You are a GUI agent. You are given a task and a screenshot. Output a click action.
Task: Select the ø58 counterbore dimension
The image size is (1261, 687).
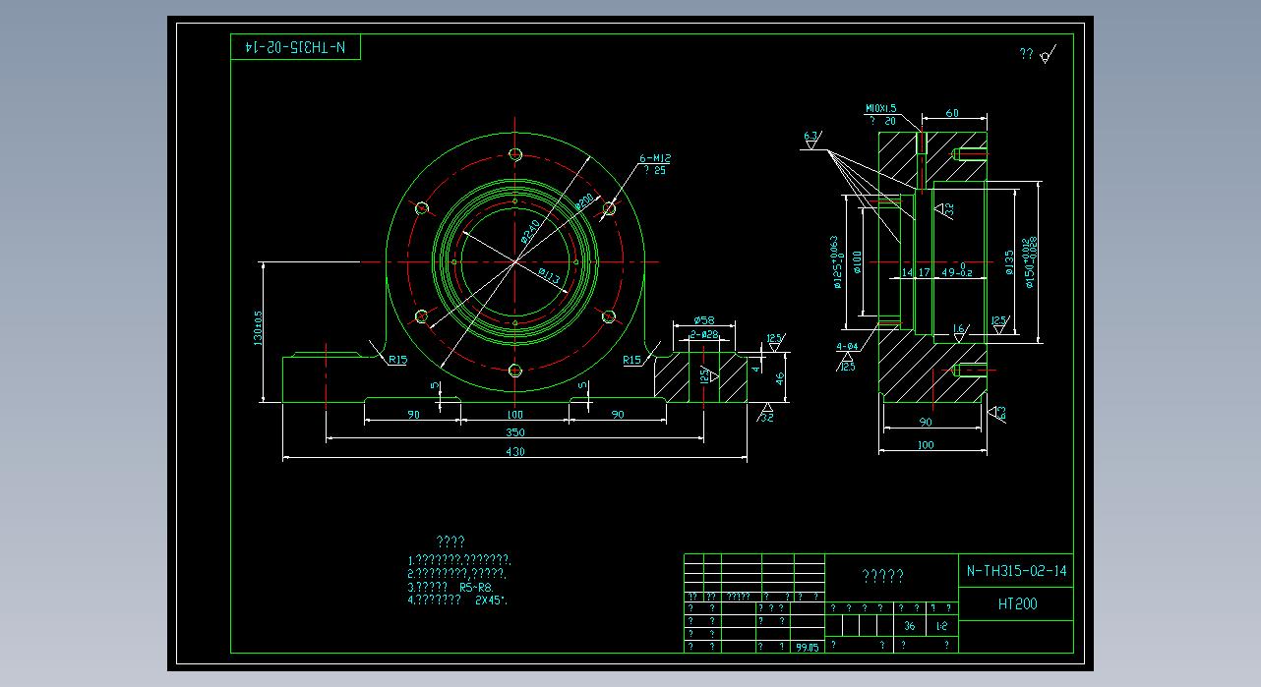[x=703, y=320]
